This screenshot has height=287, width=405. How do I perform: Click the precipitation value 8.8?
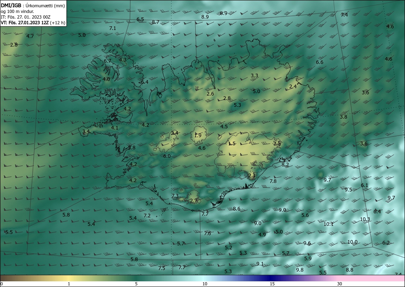(350, 270)
